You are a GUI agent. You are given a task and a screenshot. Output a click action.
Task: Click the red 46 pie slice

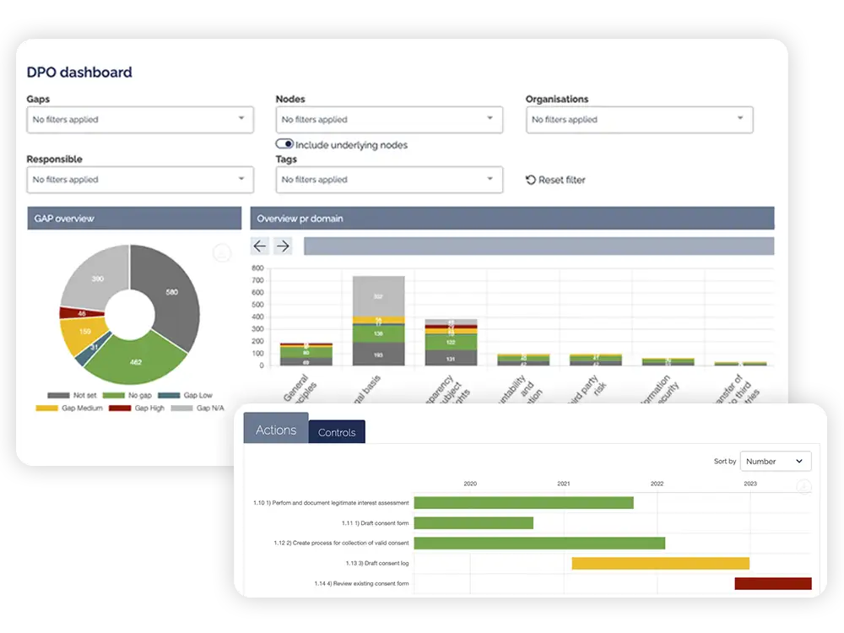pos(81,313)
